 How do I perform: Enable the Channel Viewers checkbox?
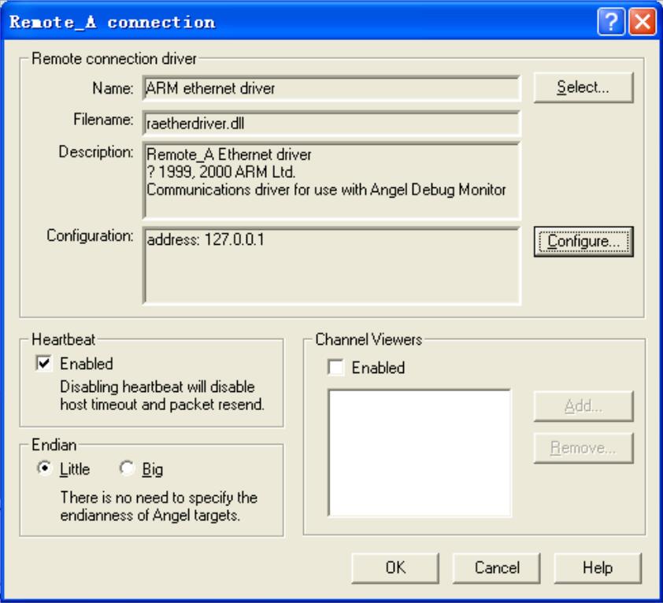335,368
